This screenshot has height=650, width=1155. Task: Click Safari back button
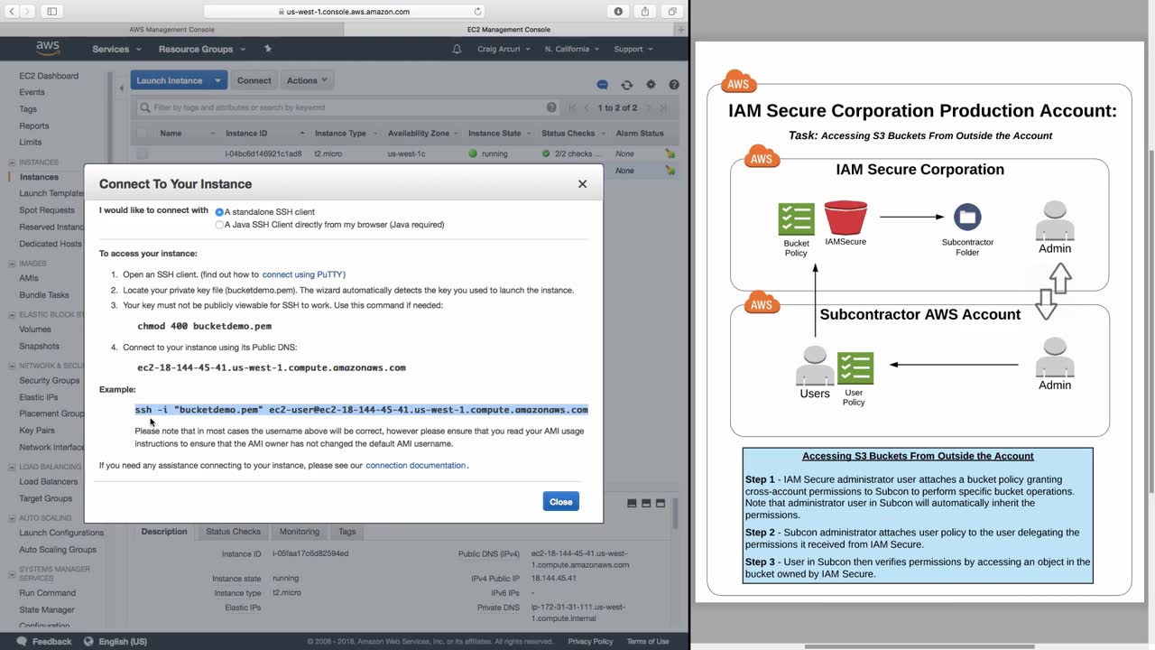coord(14,12)
